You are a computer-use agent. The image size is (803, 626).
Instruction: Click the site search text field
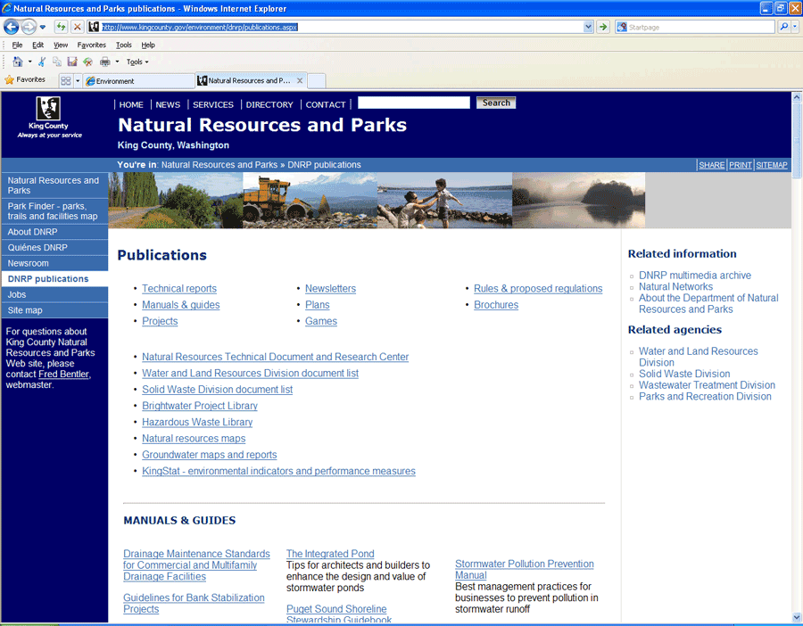413,103
